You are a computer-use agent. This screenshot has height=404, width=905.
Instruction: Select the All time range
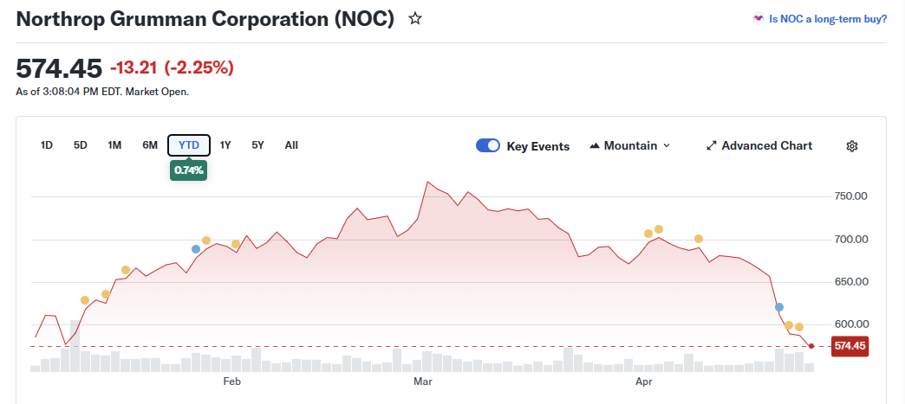click(291, 145)
